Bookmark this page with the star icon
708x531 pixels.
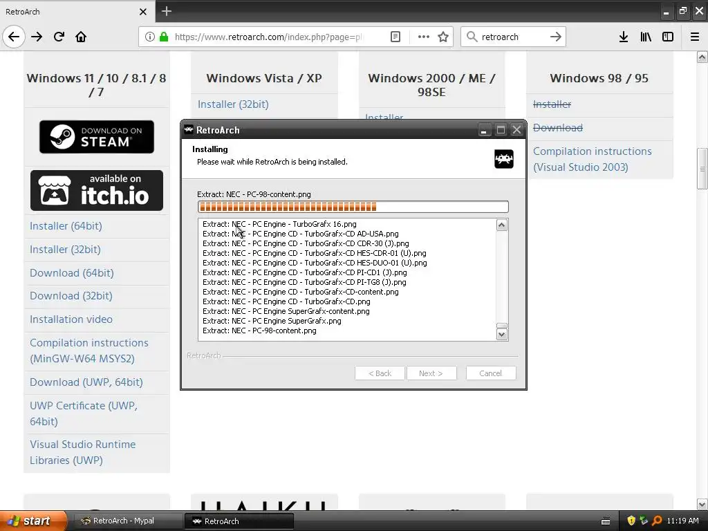pos(443,37)
